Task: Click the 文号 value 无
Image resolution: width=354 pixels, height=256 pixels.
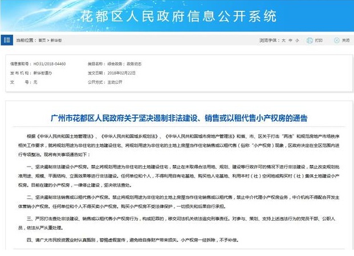Action: pos(35,82)
